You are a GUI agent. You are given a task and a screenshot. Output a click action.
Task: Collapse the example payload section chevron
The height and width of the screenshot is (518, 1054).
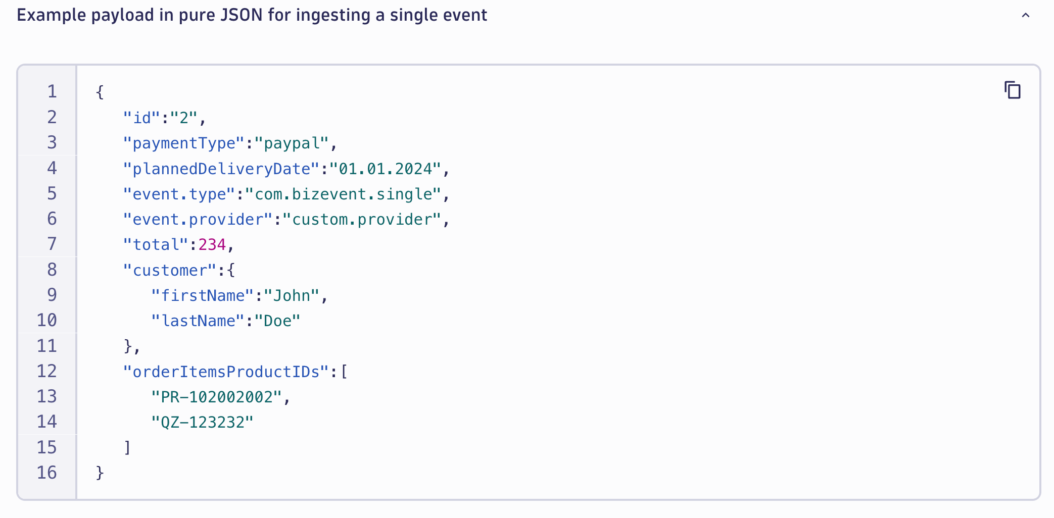point(1025,15)
